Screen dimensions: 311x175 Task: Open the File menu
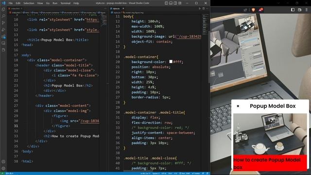coord(11,3)
